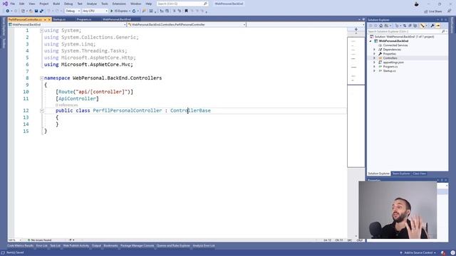Click the Home icon in Solution Explorer
The width and height of the screenshot is (456, 256).
[380, 26]
